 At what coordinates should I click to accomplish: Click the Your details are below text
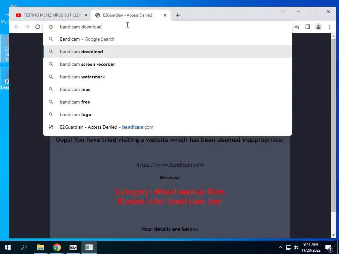170,229
